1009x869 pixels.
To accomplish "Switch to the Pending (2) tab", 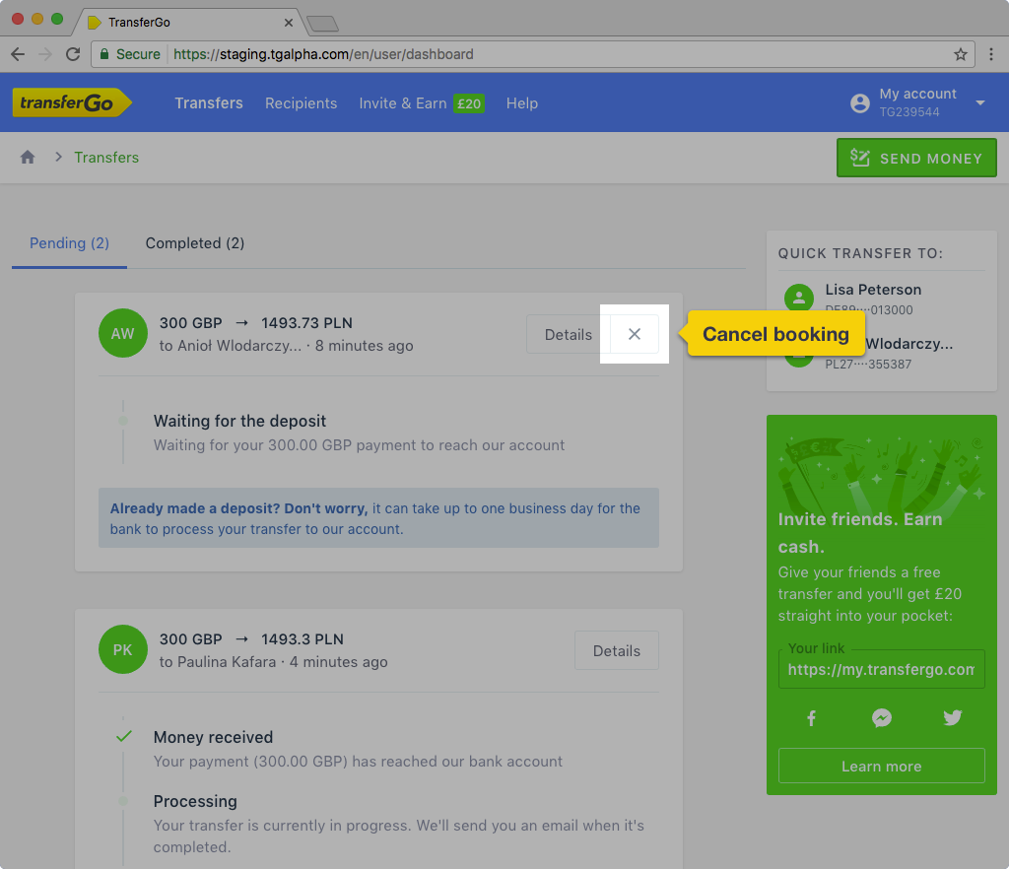I will click(70, 243).
